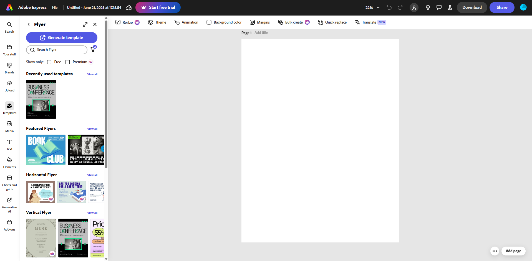Click the Undo icon in the top bar

389,7
